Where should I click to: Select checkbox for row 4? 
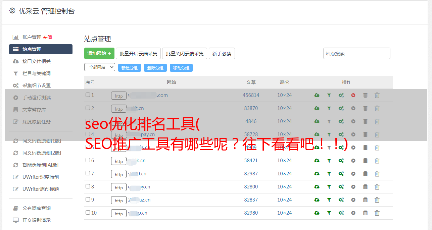point(88,134)
